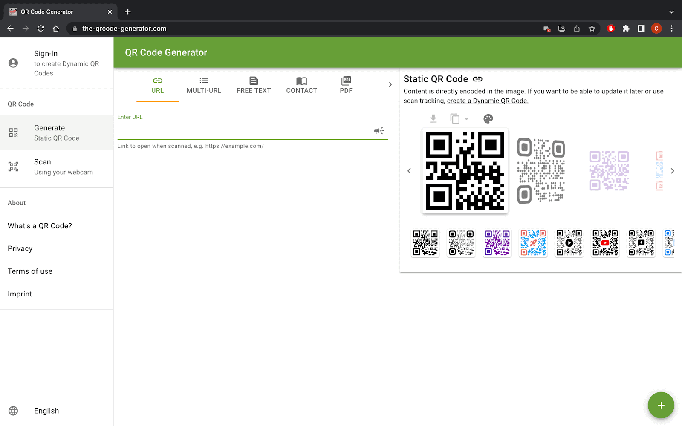
Task: Click the browser back arrow
Action: coord(11,29)
